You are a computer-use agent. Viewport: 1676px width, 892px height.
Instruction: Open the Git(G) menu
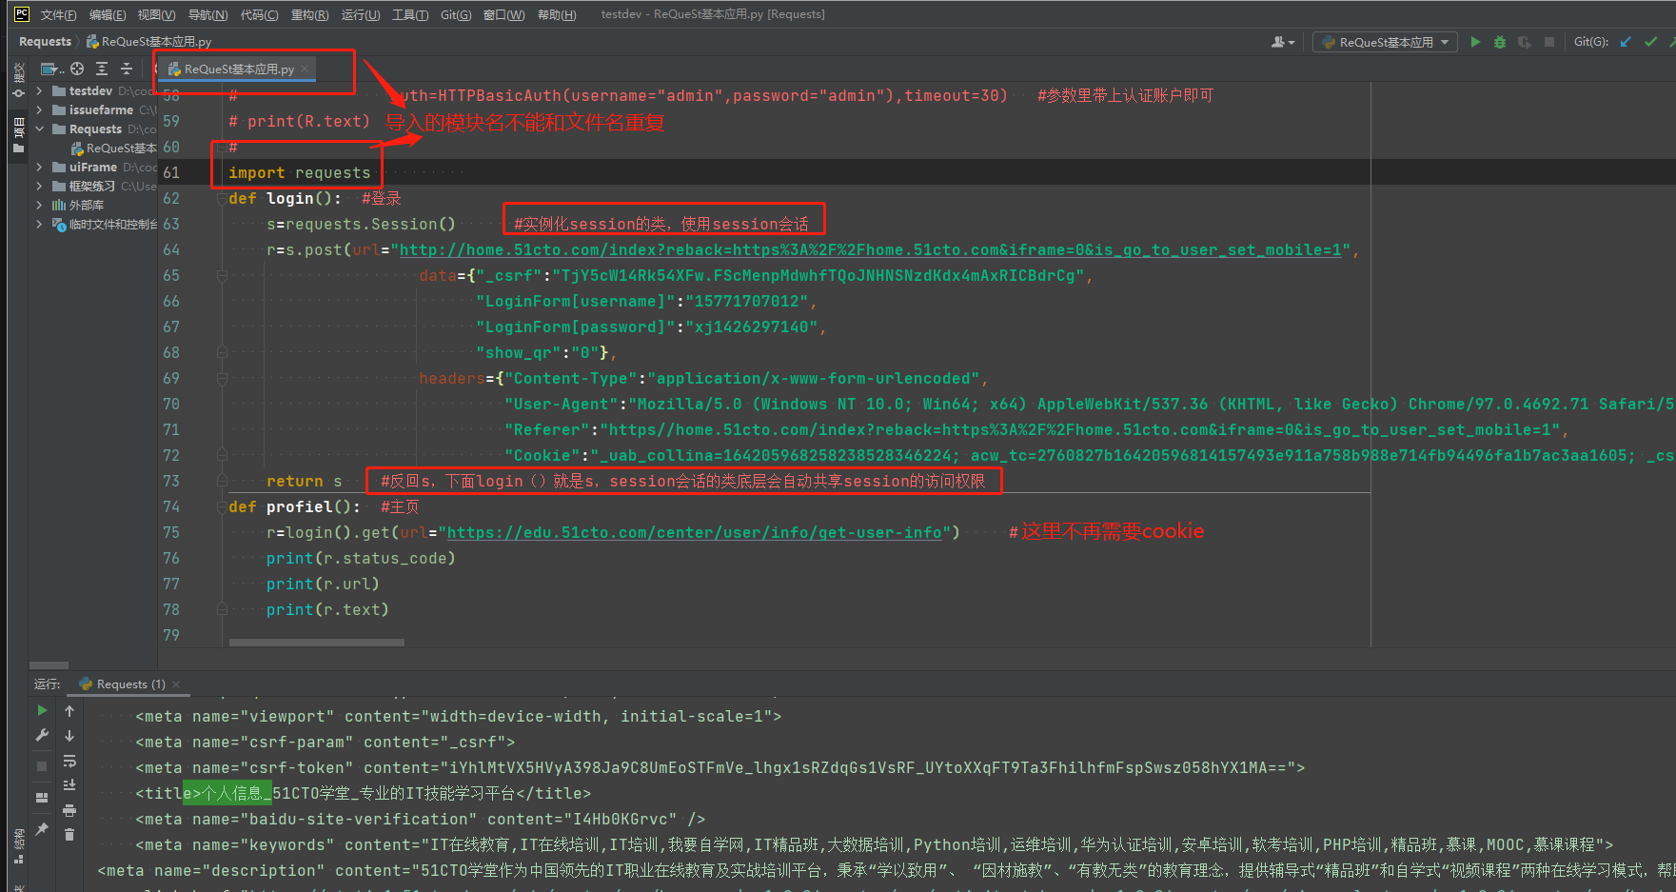click(456, 14)
